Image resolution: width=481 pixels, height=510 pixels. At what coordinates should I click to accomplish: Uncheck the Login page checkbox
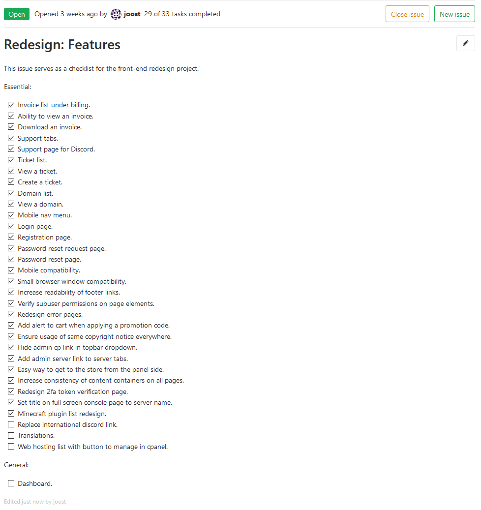tap(11, 226)
